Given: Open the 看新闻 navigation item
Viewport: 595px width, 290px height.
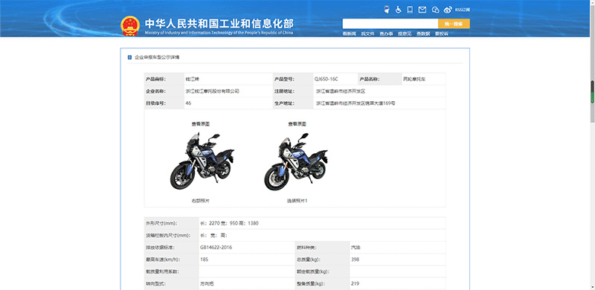Looking at the screenshot, I should (349, 33).
